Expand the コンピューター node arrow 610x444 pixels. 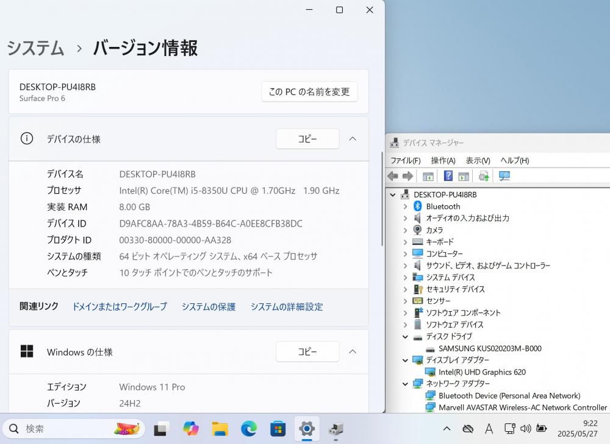click(406, 253)
